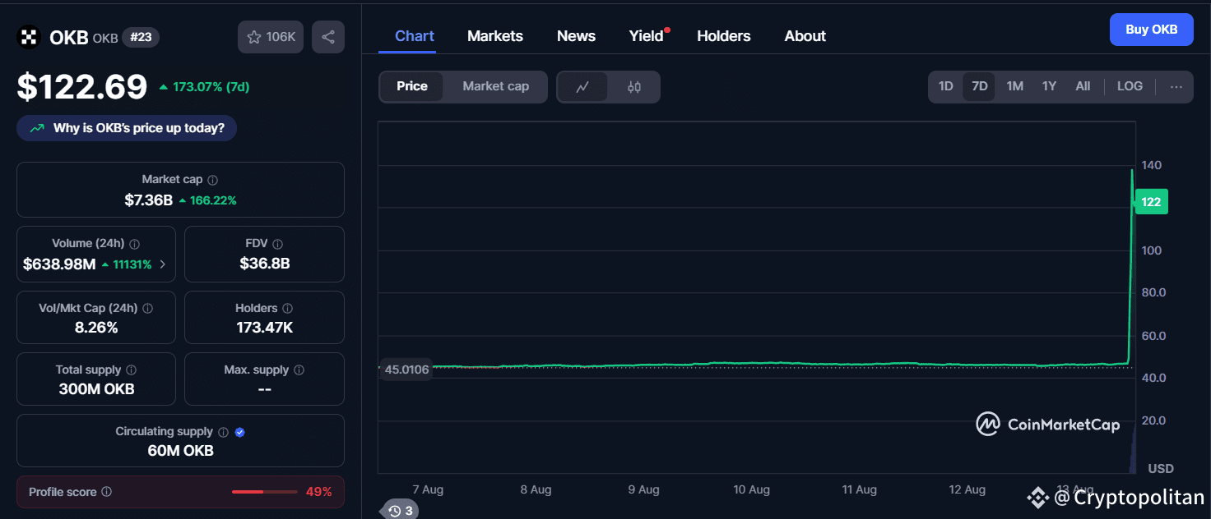Open Profile score info icon
Viewport: 1211px width, 519px height.
pos(106,492)
